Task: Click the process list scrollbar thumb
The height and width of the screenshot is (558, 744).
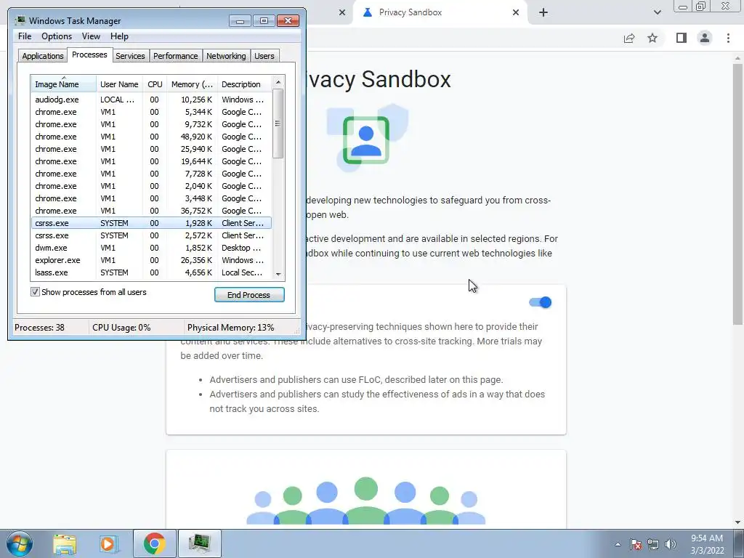Action: point(278,124)
